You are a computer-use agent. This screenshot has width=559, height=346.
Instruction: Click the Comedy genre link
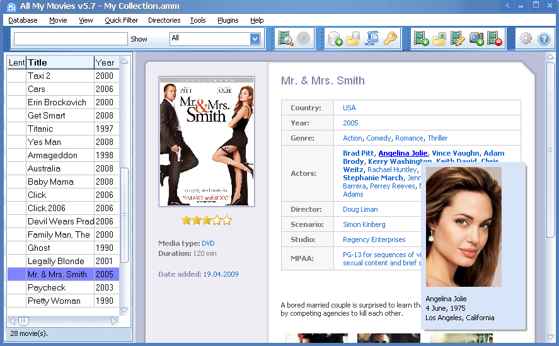coord(379,138)
